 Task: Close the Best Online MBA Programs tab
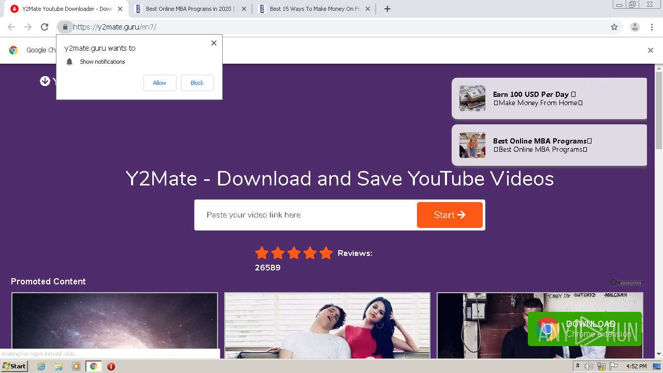pyautogui.click(x=243, y=9)
